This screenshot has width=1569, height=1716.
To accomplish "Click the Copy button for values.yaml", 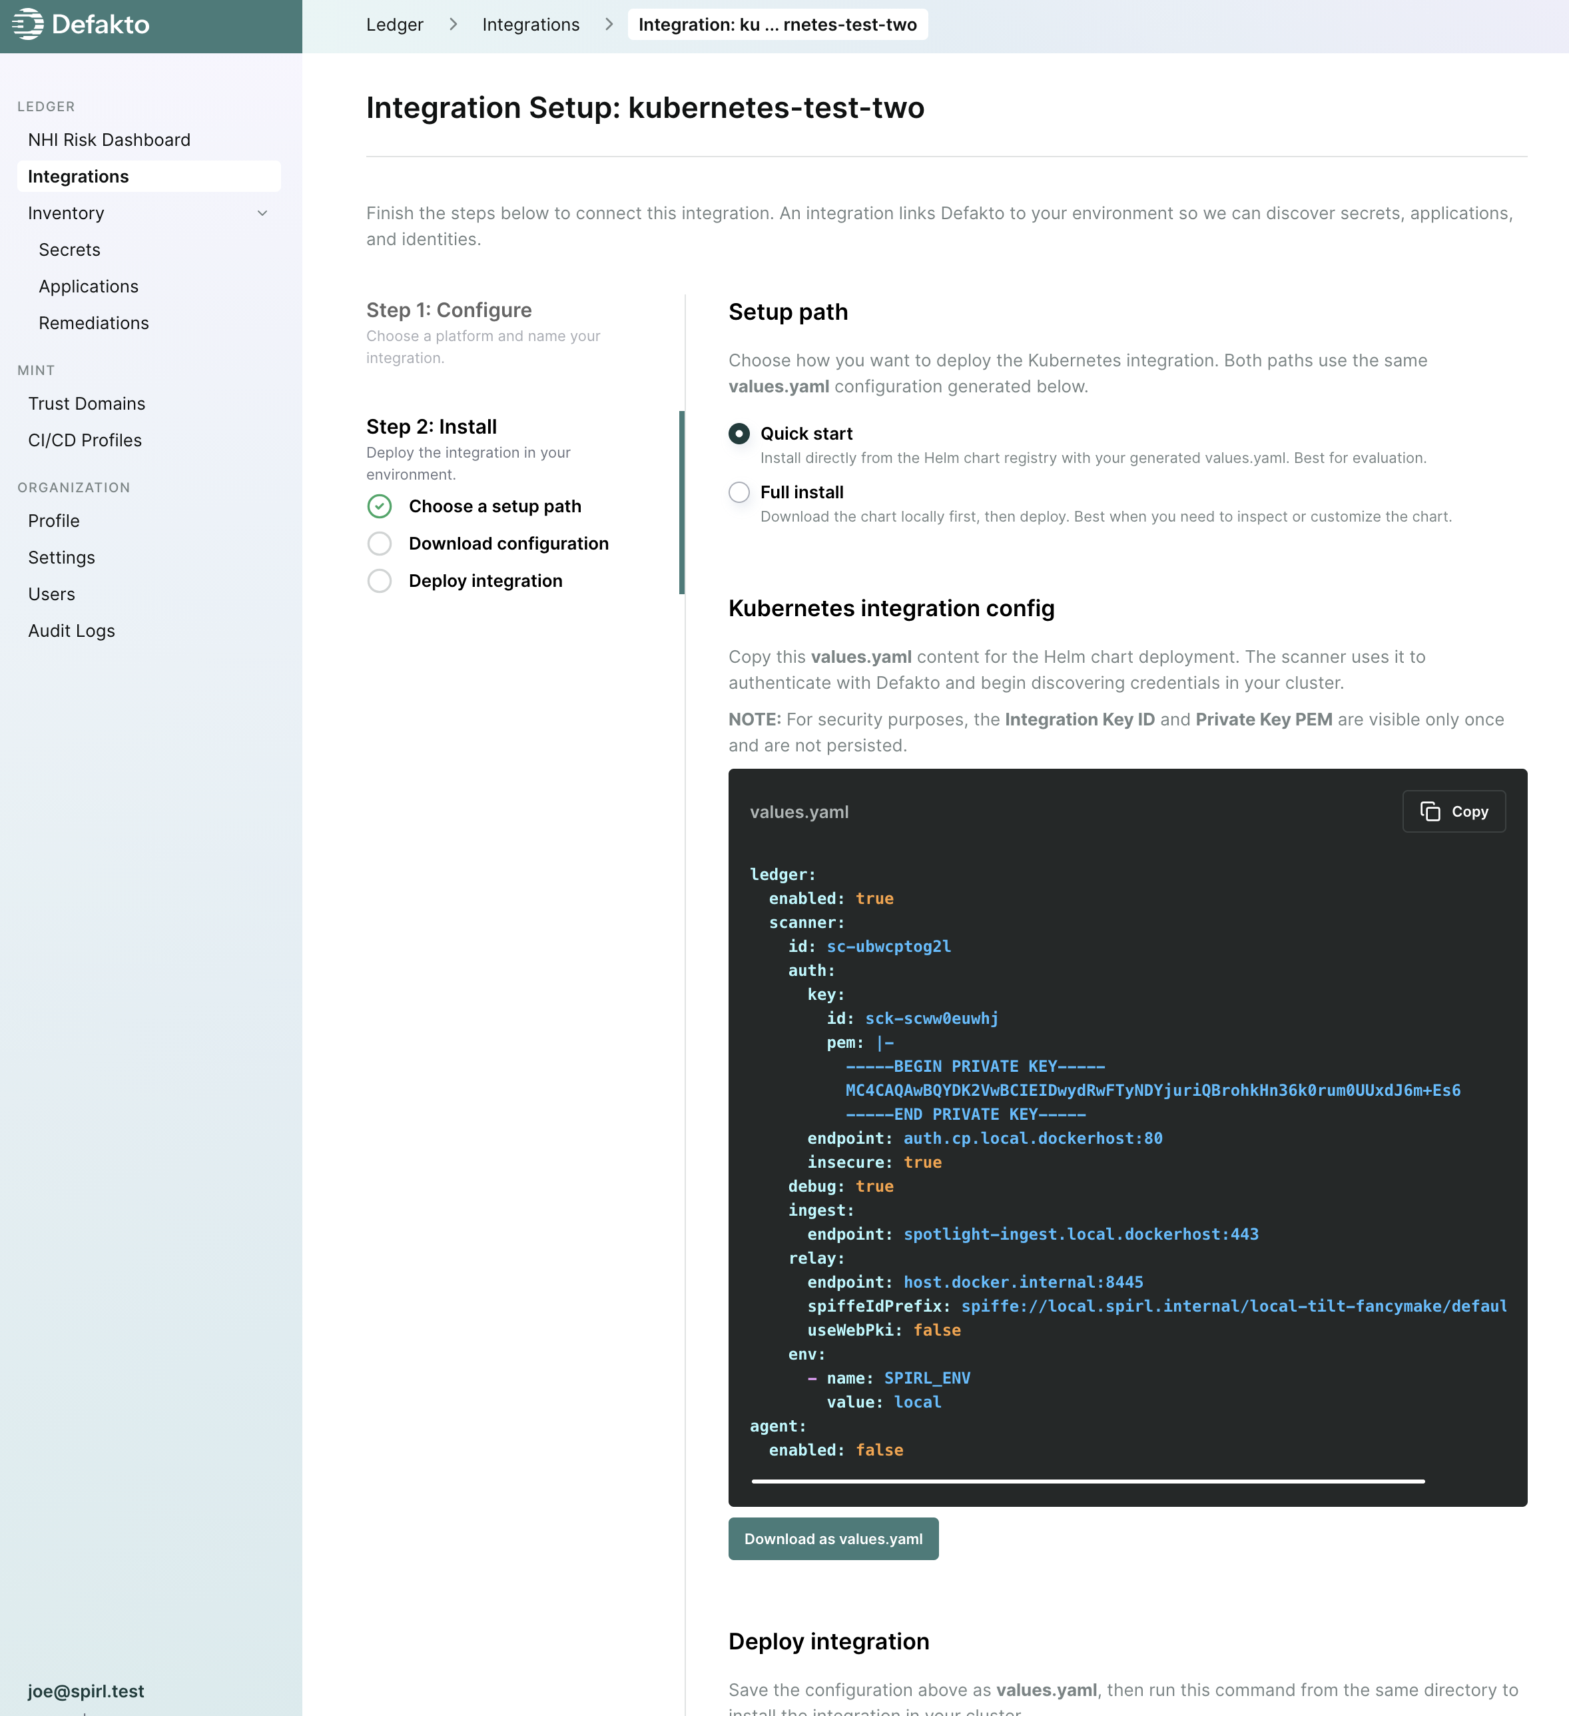I will pyautogui.click(x=1453, y=811).
